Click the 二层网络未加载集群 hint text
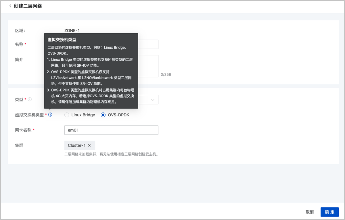Image resolution: width=345 pixels, height=220 pixels. (x=111, y=154)
